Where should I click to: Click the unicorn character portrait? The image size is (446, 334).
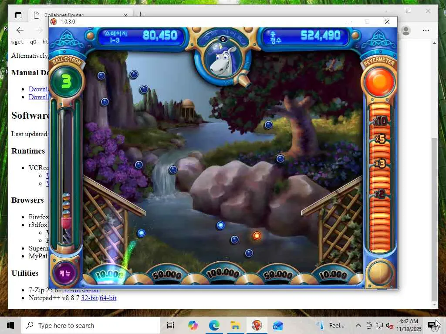[223, 60]
